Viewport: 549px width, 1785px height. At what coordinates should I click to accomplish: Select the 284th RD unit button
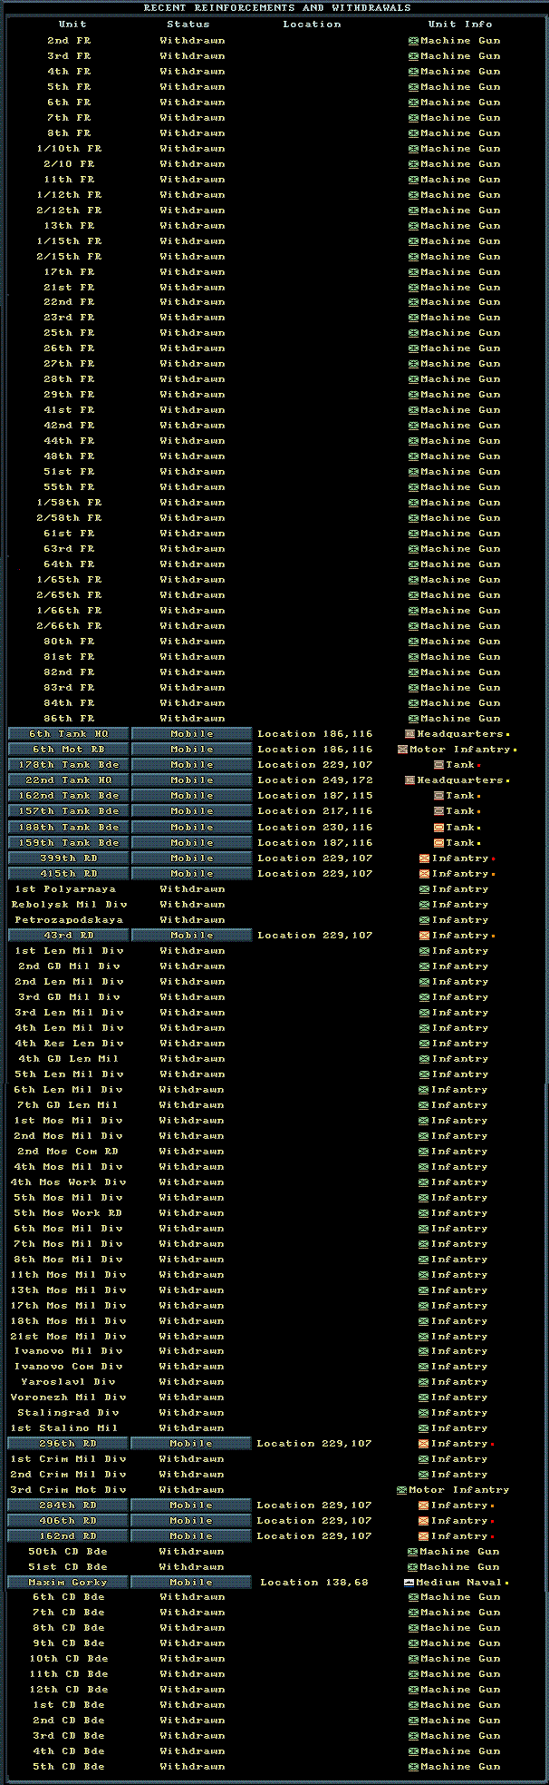coord(69,1505)
